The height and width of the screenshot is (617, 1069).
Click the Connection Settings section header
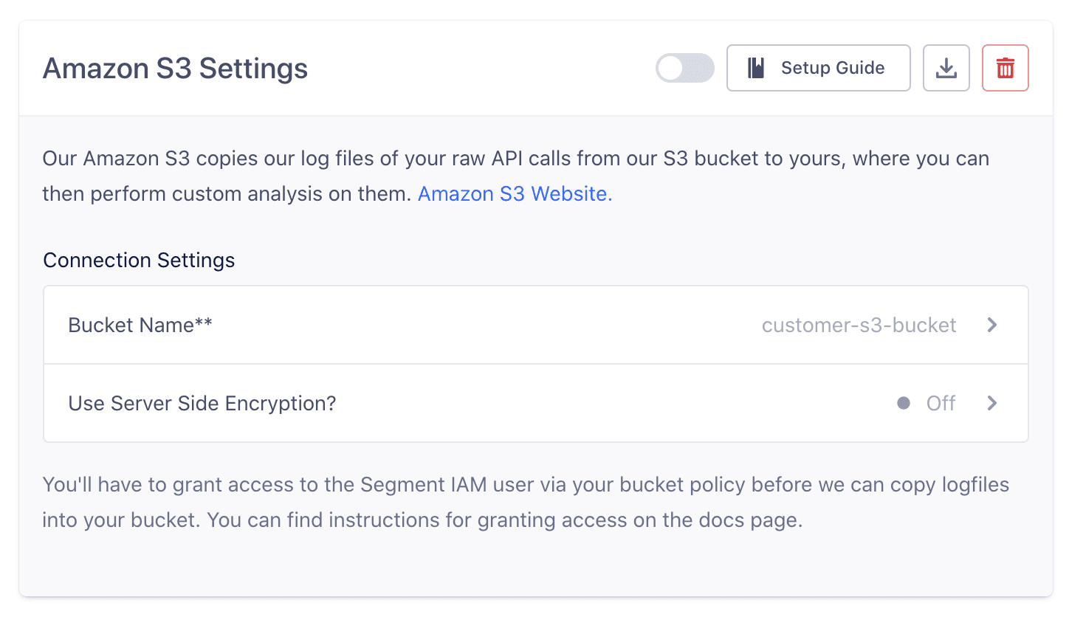(x=139, y=260)
